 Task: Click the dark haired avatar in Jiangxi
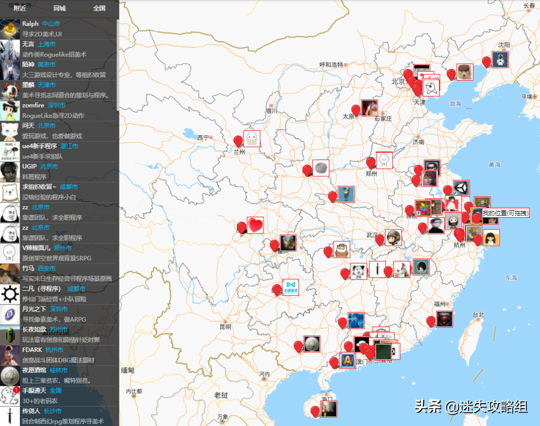tap(421, 267)
